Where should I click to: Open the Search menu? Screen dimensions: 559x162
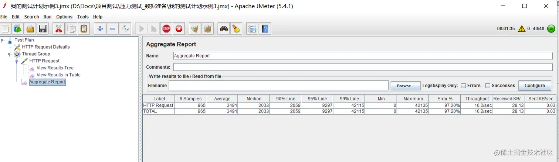pyautogui.click(x=31, y=17)
